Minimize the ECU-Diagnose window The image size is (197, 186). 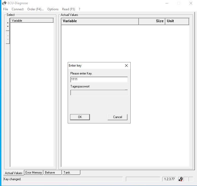[x=167, y=3]
